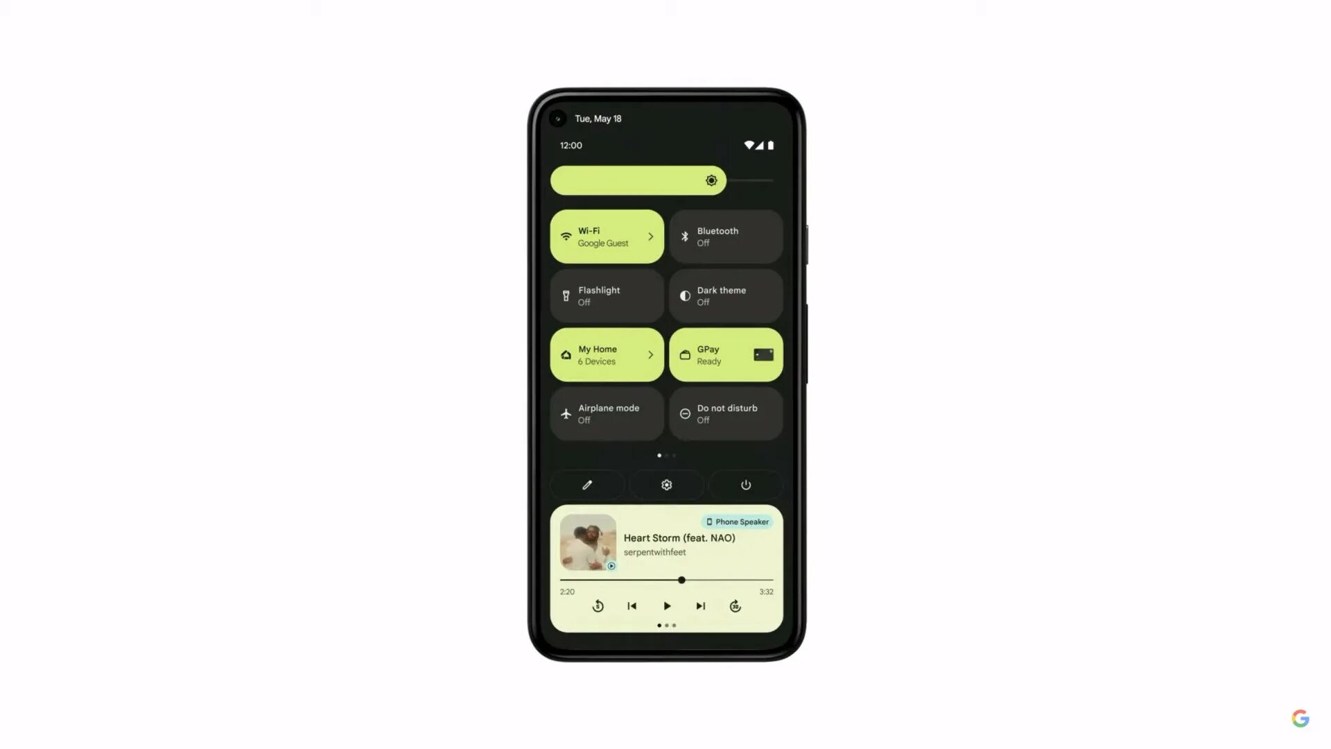Tap the play button for Heart Storm

666,605
